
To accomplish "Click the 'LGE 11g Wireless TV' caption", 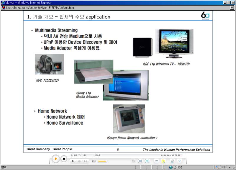I will [166, 64].
